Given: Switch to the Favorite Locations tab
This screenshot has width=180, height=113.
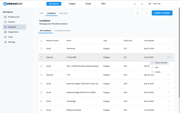Looking at the screenshot, I should (62, 30).
